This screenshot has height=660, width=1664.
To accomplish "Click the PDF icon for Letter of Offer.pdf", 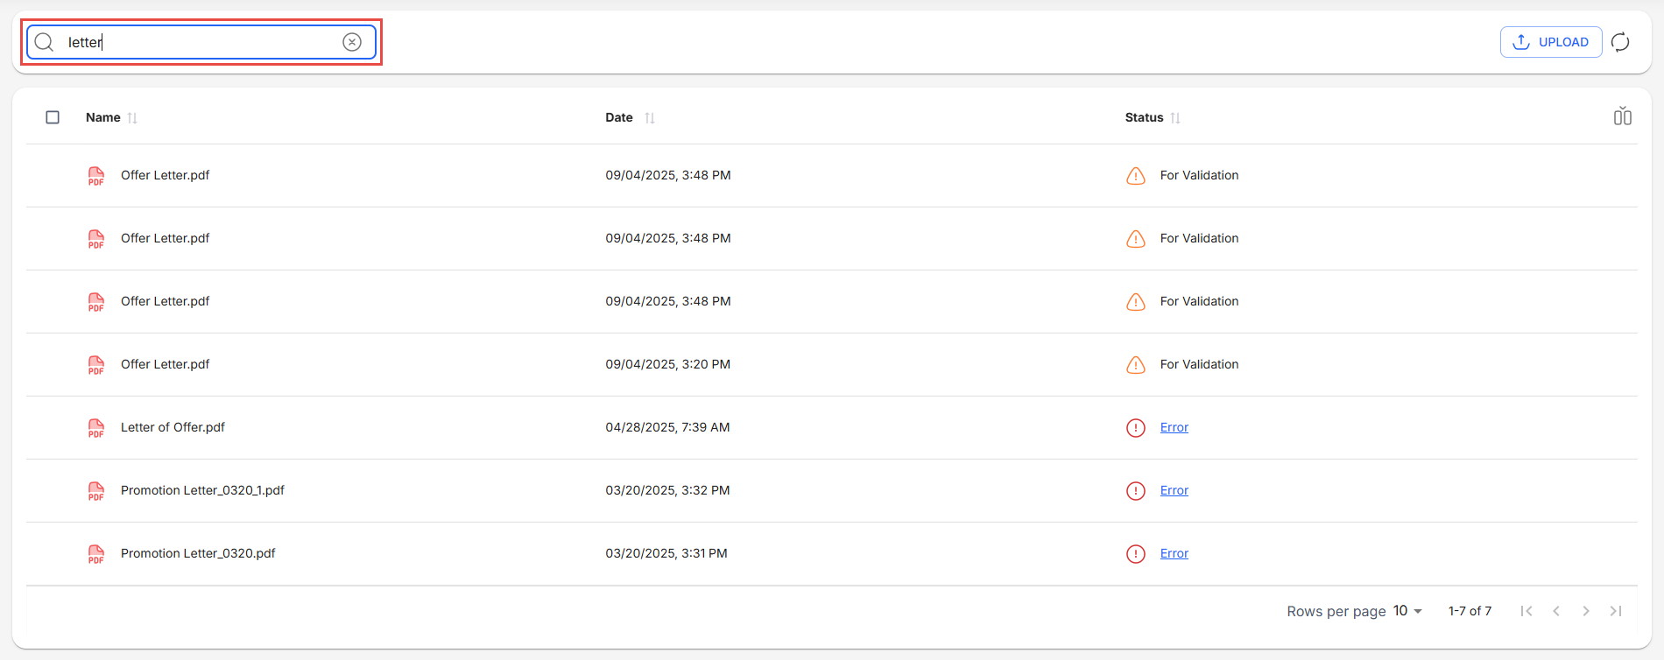I will tap(96, 428).
